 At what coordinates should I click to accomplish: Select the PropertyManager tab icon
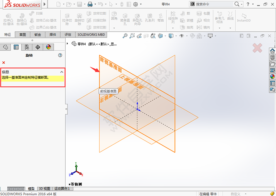click(16, 47)
